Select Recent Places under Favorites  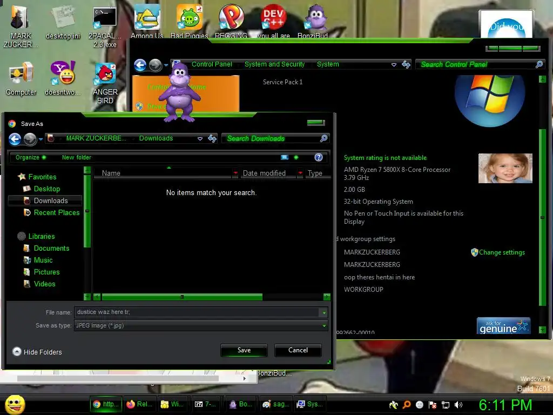pos(51,212)
